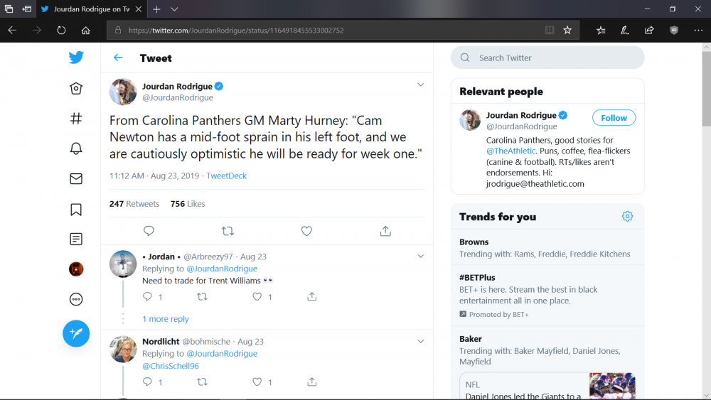Viewport: 711px width, 400px height.
Task: Like Jordan's Trent Williams comment
Action: pos(257,297)
